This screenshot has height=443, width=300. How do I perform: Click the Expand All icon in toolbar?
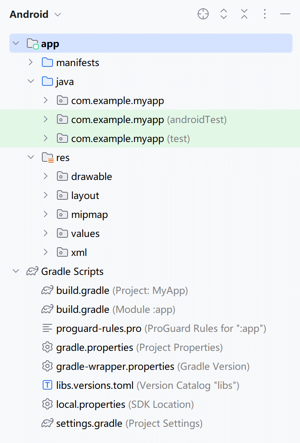click(224, 15)
